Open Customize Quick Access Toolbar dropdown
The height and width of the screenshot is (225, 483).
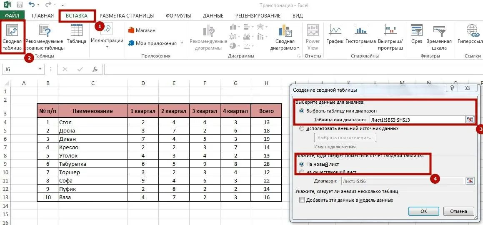(63, 5)
